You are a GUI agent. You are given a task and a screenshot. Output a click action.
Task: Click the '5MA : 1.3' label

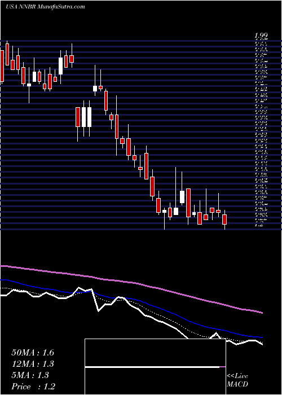pos(30,375)
